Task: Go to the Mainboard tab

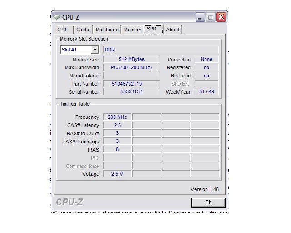Action: pos(107,30)
